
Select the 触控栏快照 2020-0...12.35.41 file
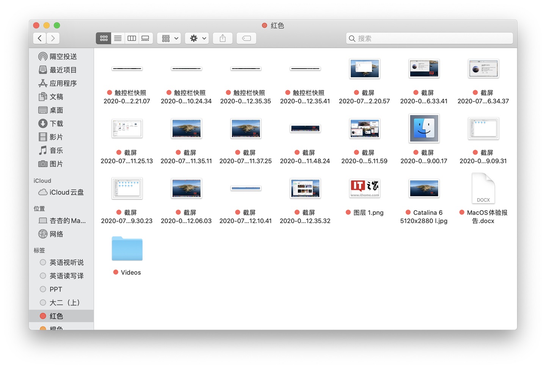click(305, 69)
